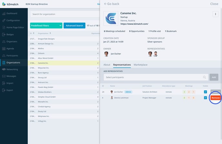
Task: Open the Import sidebar icon
Action: click(x=4, y=83)
